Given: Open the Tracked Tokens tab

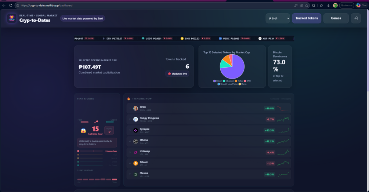Looking at the screenshot, I should [x=307, y=18].
